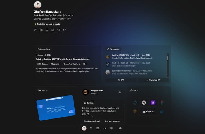Click Head of Information Technology Development
This screenshot has width=205, height=134.
(x=132, y=58)
